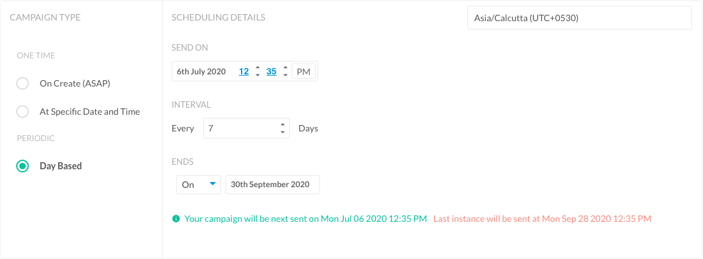Increment the interval days value
The height and width of the screenshot is (259, 703).
(x=283, y=125)
